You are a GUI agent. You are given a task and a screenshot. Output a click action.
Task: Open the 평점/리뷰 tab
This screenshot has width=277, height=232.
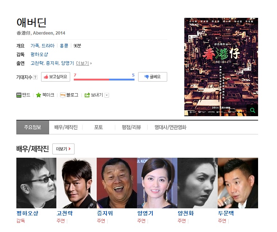point(131,127)
